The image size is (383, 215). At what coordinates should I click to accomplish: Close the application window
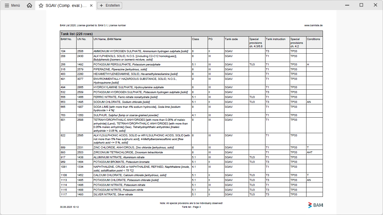pos(375,5)
